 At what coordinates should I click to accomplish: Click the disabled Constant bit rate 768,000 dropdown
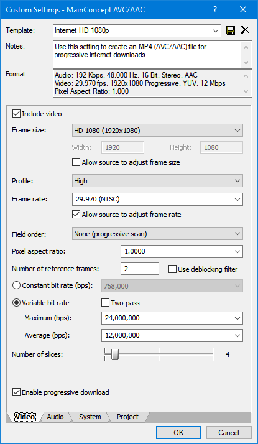click(x=172, y=286)
